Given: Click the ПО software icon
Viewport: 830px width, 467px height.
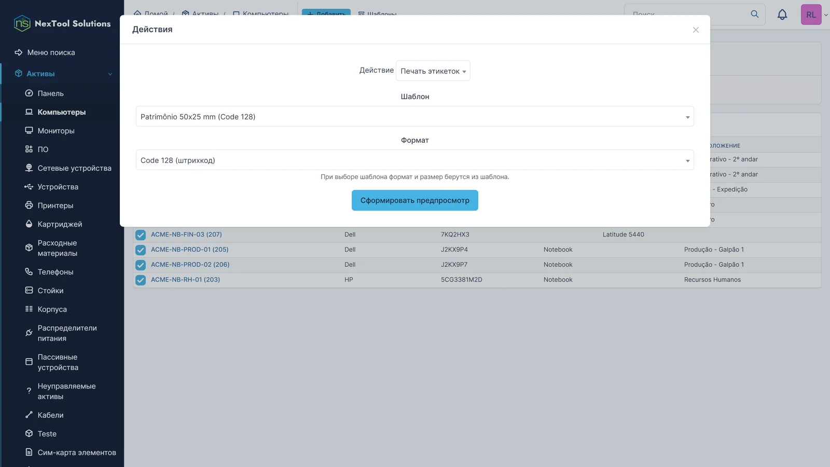Looking at the screenshot, I should click(x=29, y=149).
